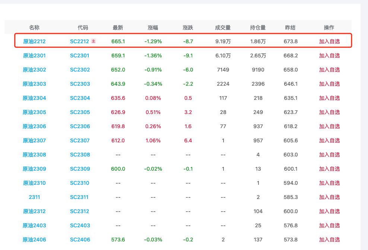Viewport: 368px width, 250px height.
Task: Add 原油2307 to favorites with 加入自选
Action: (329, 140)
